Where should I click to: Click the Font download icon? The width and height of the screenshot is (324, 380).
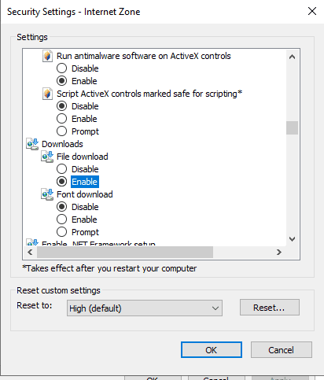47,194
